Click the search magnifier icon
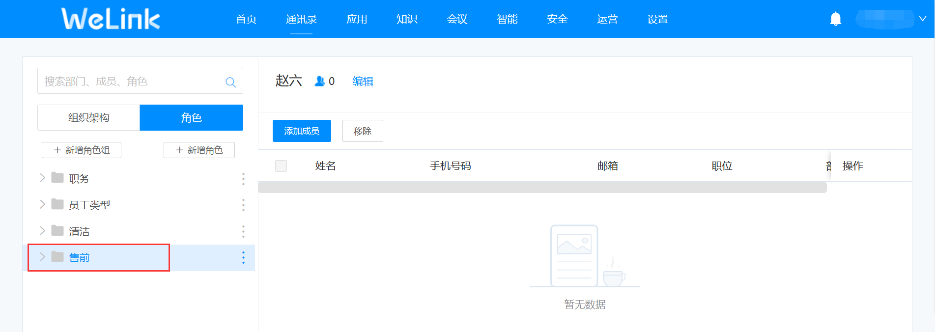 click(x=230, y=82)
